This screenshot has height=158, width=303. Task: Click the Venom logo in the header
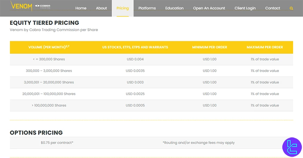click(21, 6)
